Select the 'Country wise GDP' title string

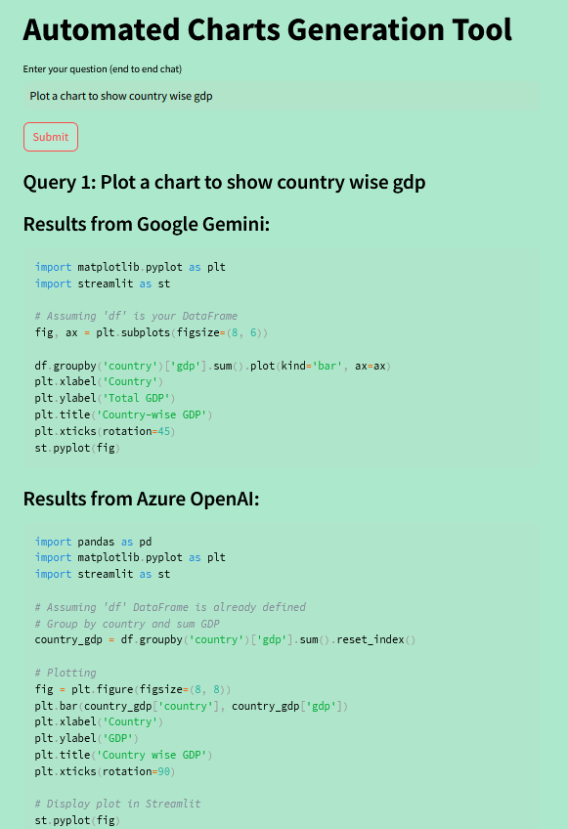(x=153, y=754)
